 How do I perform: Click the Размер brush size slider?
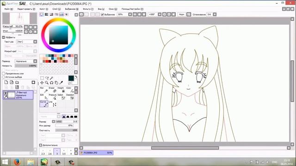coord(67,121)
